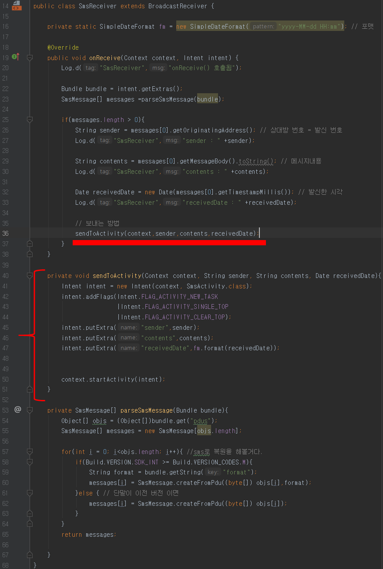This screenshot has height=569, width=383.
Task: Collapse the else block on line 61
Action: coord(30,493)
